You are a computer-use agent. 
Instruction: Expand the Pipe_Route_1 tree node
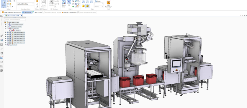[6, 45]
